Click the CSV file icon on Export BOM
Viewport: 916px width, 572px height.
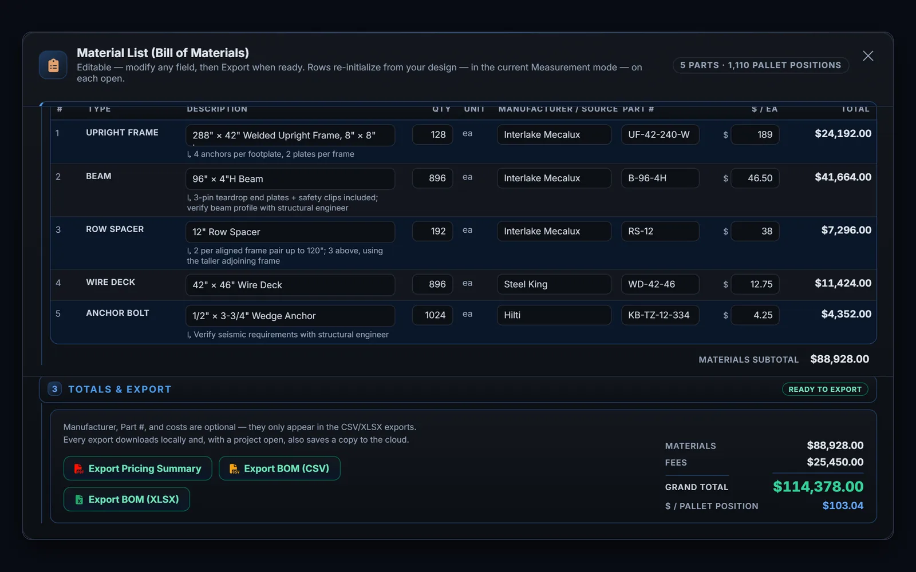(x=235, y=468)
